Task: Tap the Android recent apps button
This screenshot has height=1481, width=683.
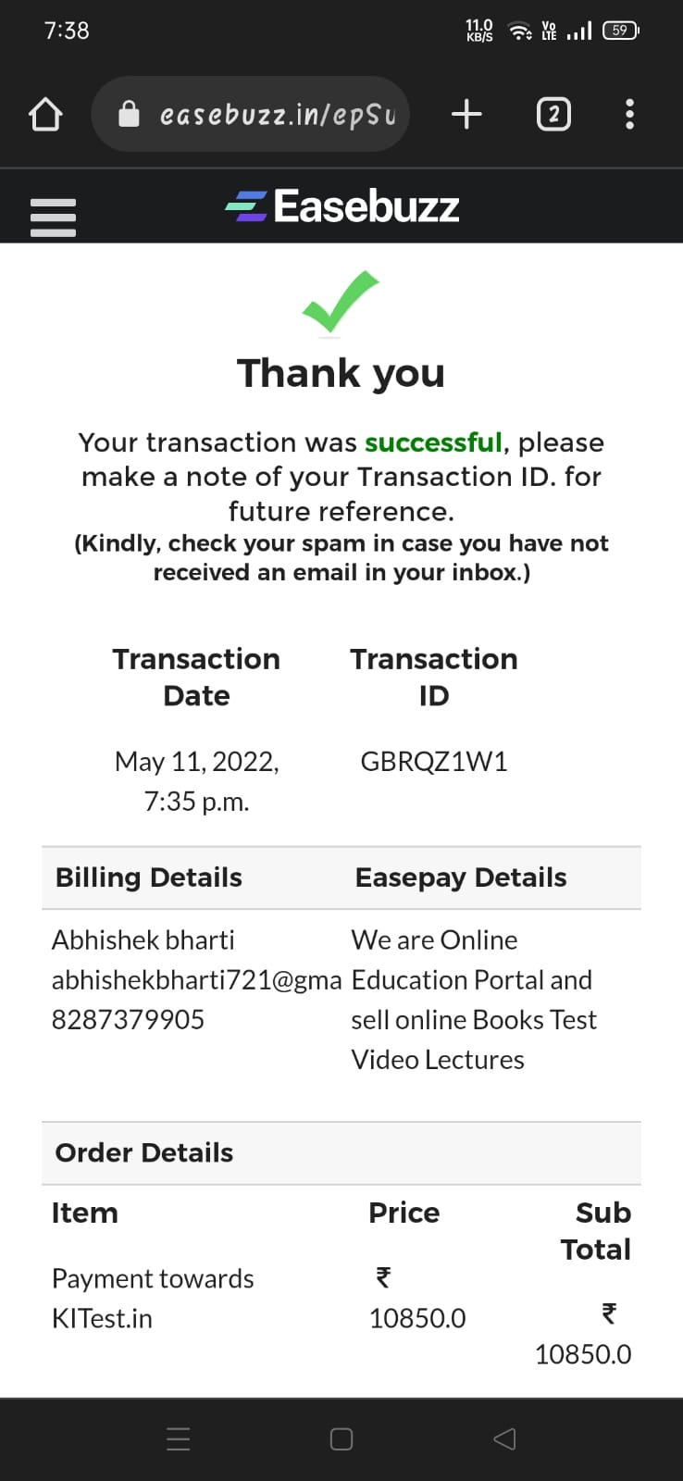Action: (x=179, y=1439)
